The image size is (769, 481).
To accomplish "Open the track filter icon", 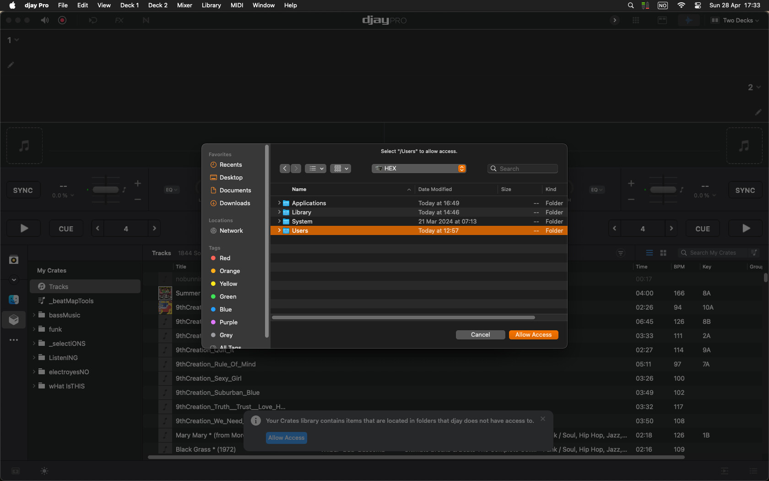I will coord(621,253).
